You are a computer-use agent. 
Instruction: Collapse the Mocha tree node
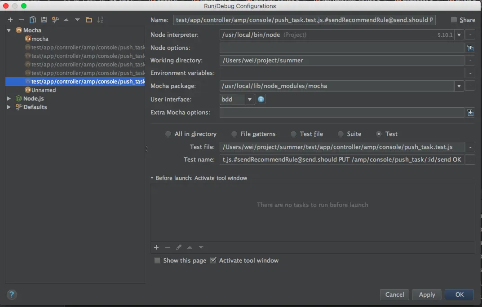[9, 30]
